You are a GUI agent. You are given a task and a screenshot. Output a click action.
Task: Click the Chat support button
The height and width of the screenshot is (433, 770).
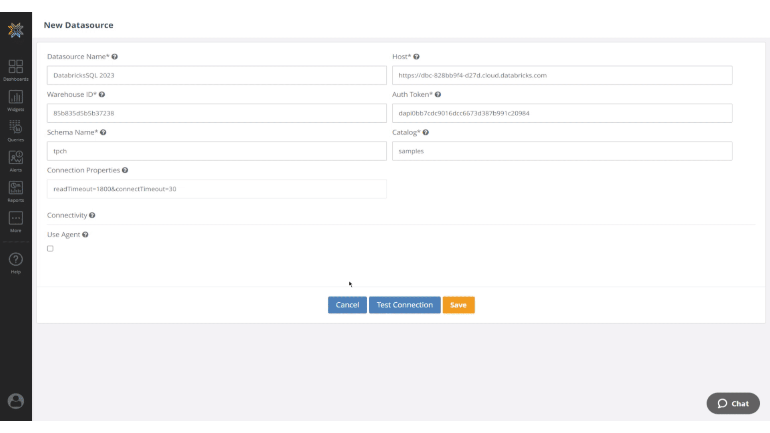[733, 403]
